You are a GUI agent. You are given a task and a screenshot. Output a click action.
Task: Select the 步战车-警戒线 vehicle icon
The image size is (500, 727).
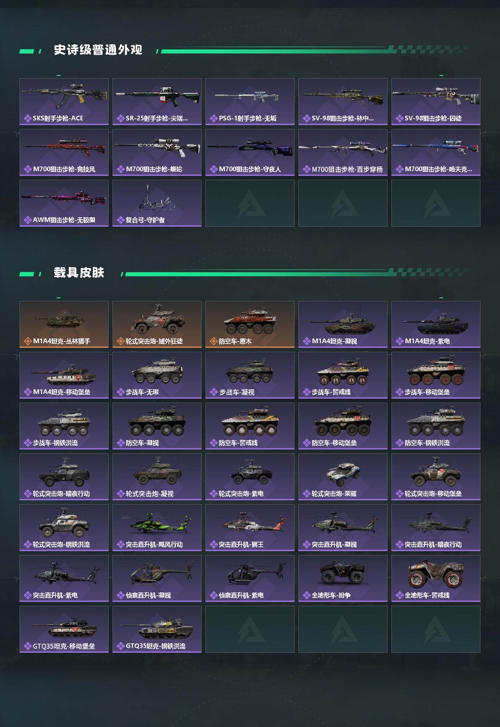tap(343, 371)
